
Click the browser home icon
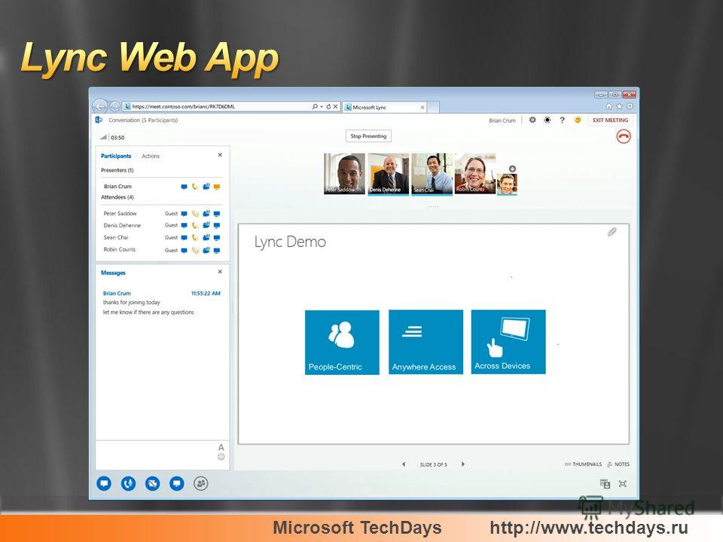[609, 106]
